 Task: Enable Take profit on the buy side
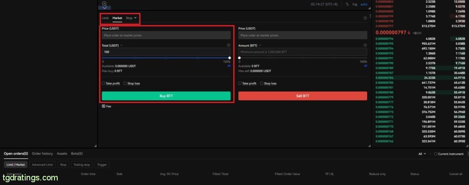click(104, 83)
